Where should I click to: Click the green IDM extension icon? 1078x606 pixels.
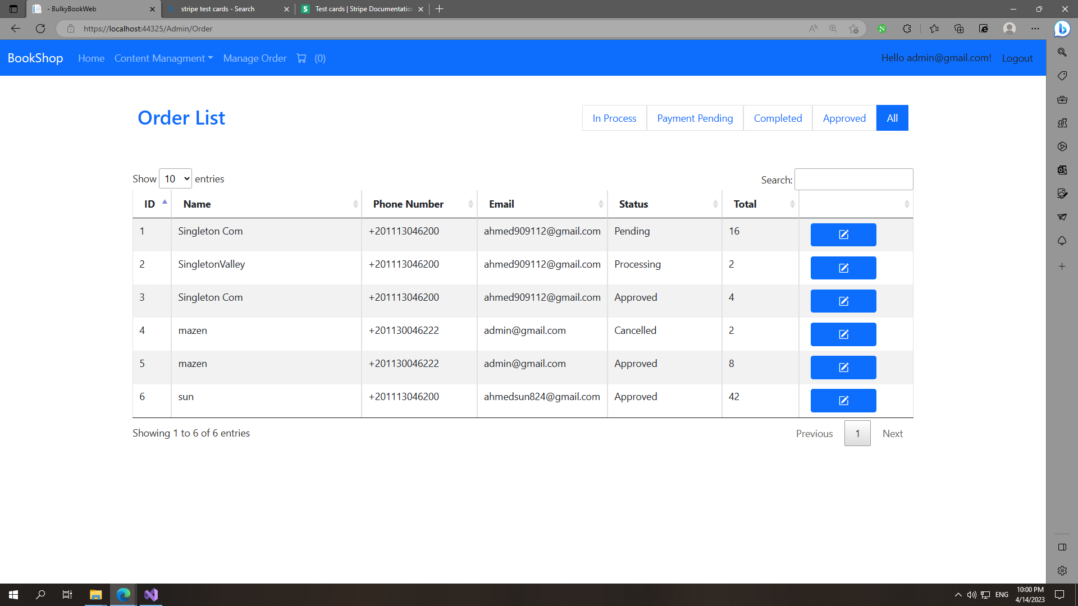[x=883, y=29]
